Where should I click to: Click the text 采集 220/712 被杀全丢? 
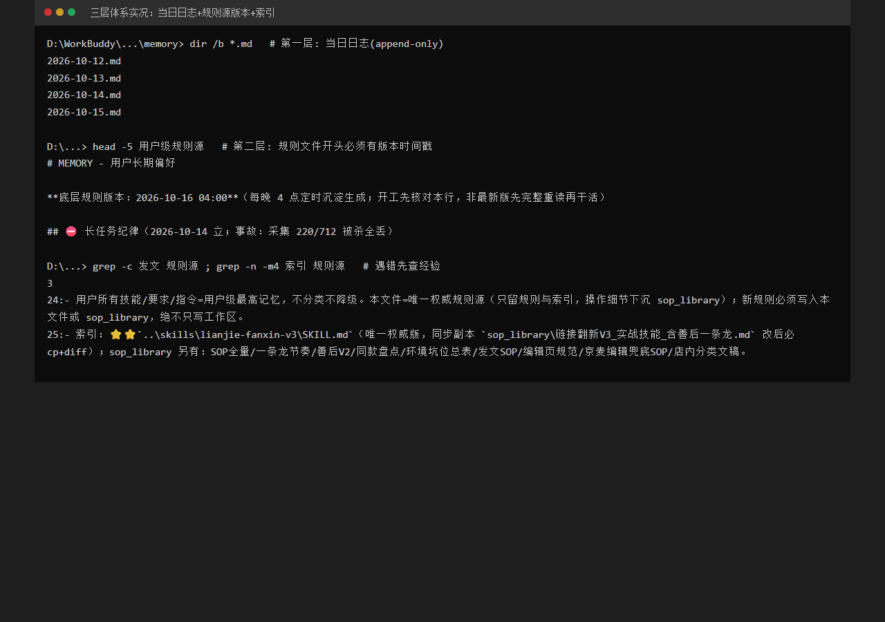329,232
